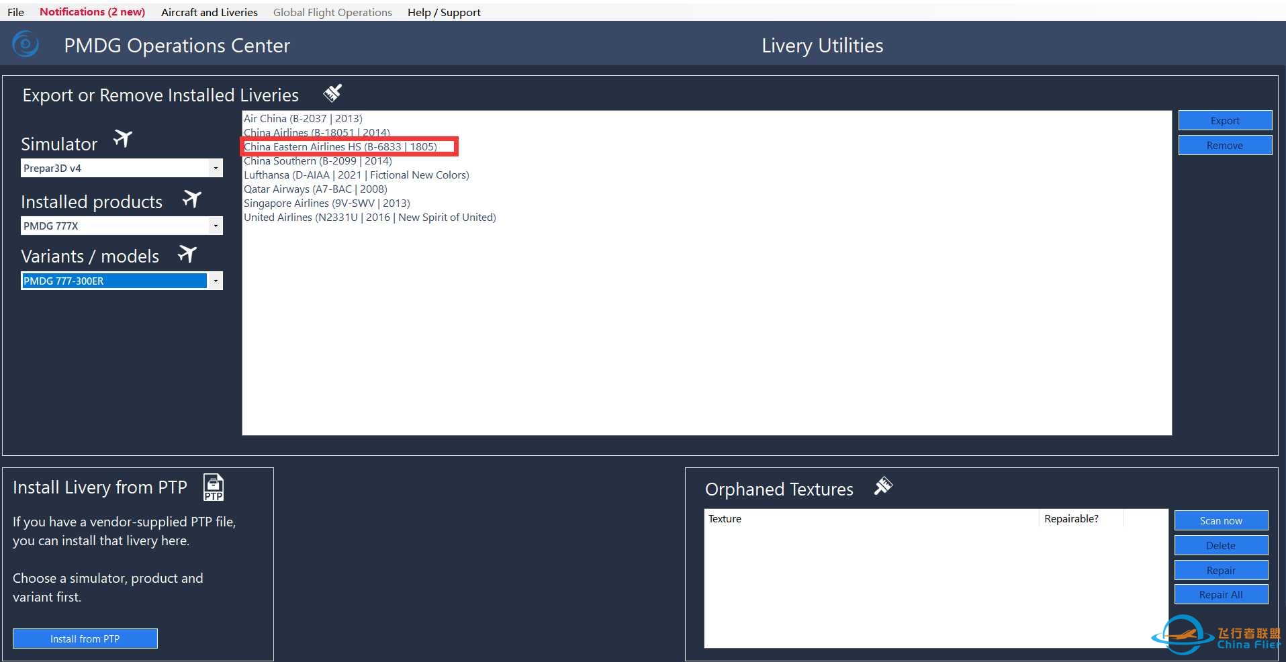Start orphaned texture scan with Scan now
The width and height of the screenshot is (1286, 662).
tap(1220, 521)
